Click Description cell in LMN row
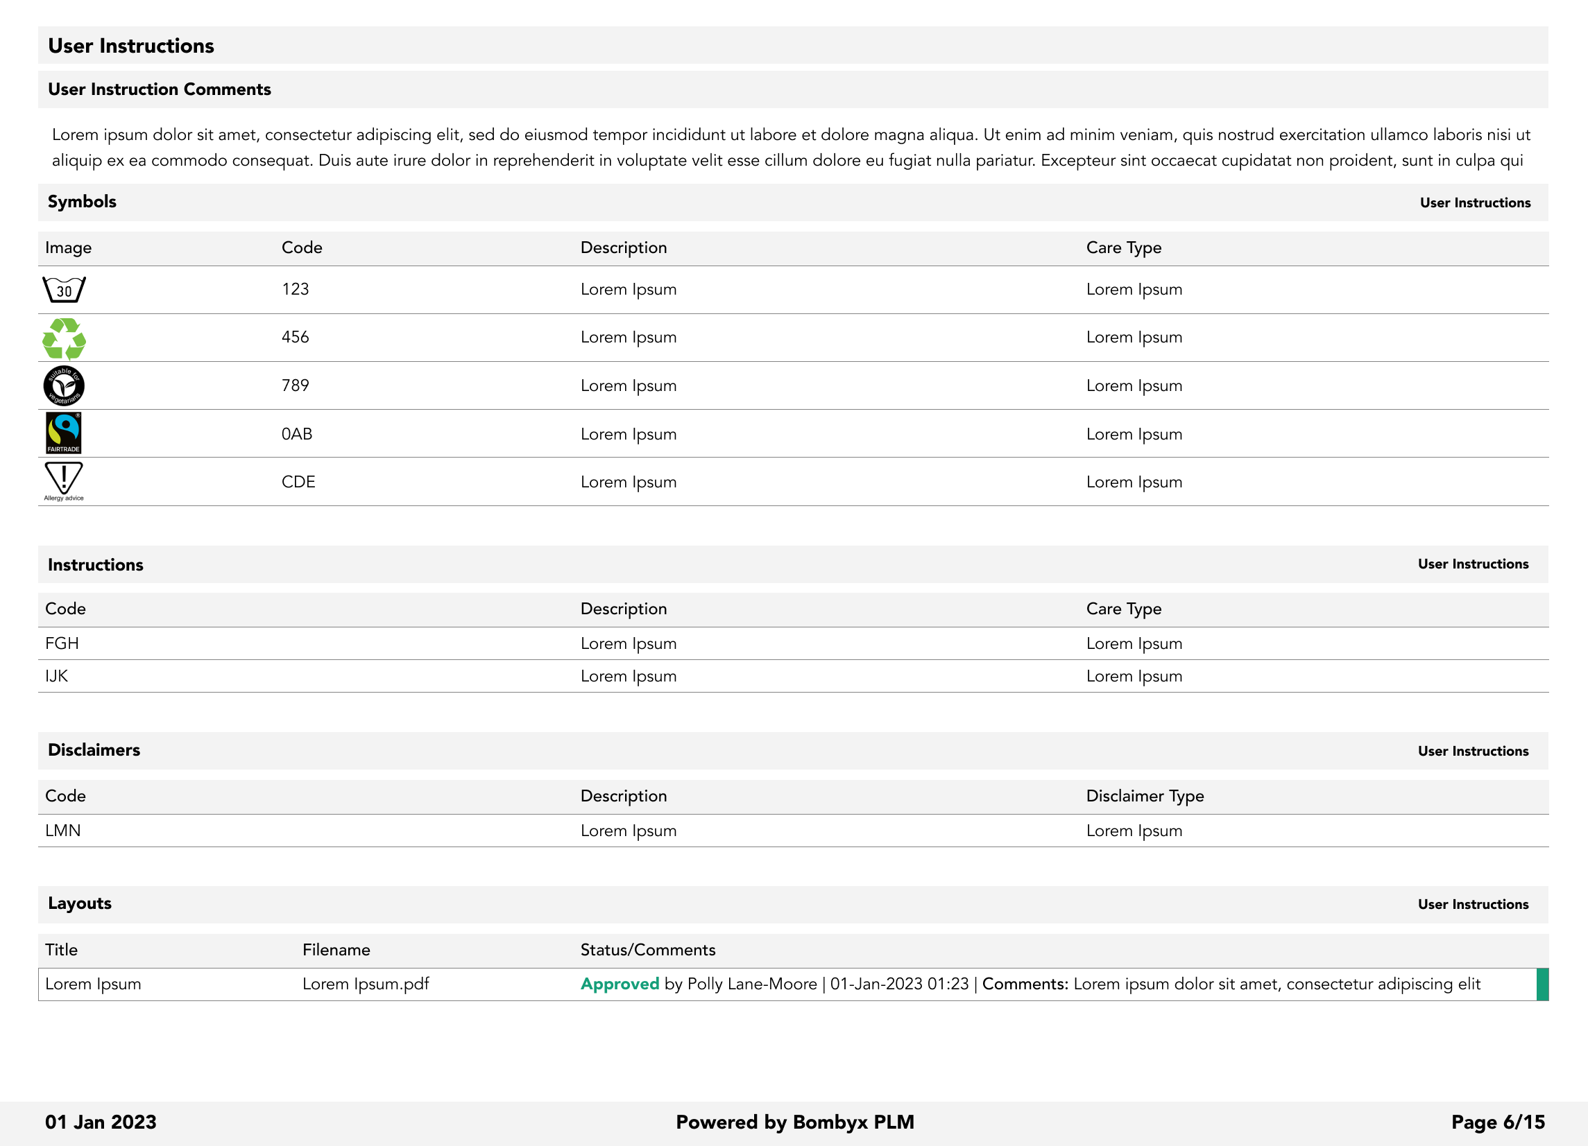Image resolution: width=1588 pixels, height=1146 pixels. tap(629, 831)
